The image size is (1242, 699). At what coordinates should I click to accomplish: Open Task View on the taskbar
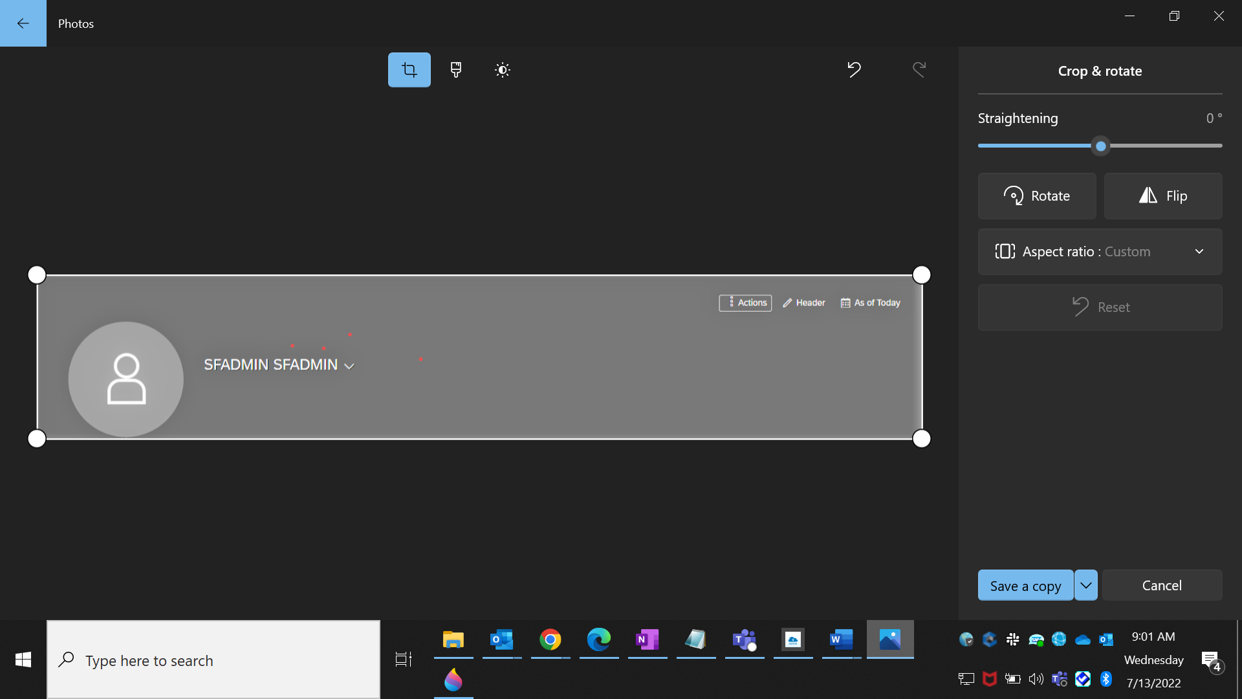(404, 660)
